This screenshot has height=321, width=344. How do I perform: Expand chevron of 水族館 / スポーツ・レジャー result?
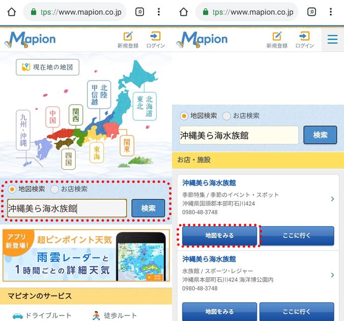(x=332, y=275)
